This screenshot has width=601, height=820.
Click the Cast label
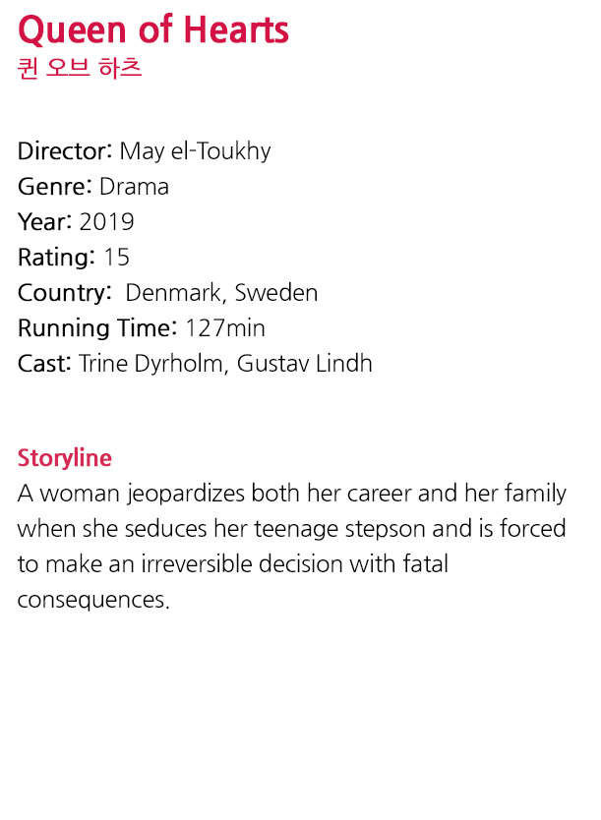click(x=44, y=364)
